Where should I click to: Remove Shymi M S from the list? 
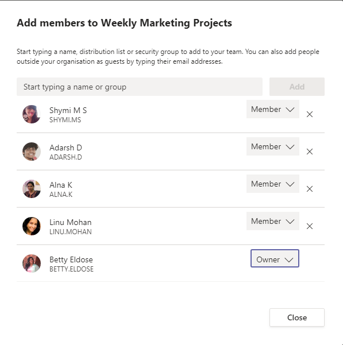pyautogui.click(x=310, y=114)
